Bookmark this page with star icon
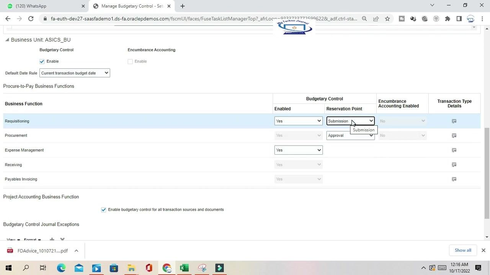The width and height of the screenshot is (490, 275). click(387, 18)
